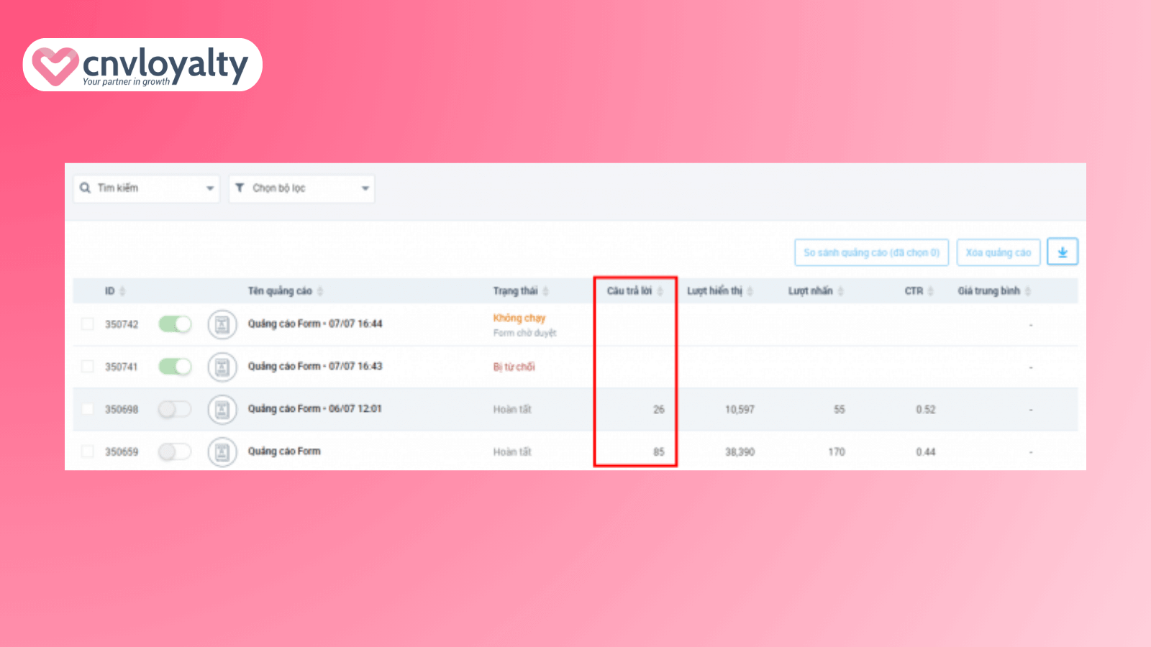The height and width of the screenshot is (647, 1151).
Task: Click form icon for ad 350741
Action: click(x=222, y=367)
